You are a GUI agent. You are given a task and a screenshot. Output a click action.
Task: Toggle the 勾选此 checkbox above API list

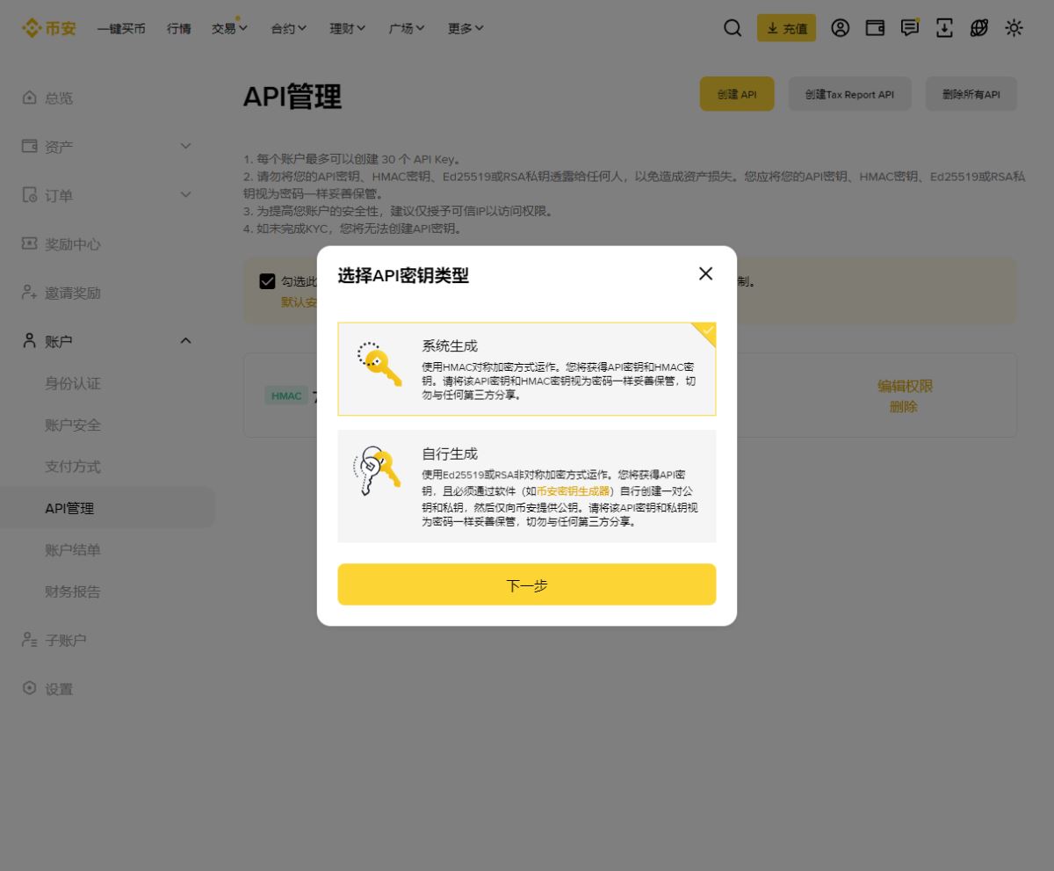click(268, 281)
